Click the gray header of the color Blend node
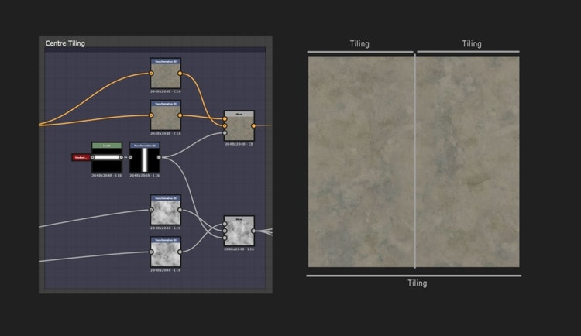 click(239, 114)
